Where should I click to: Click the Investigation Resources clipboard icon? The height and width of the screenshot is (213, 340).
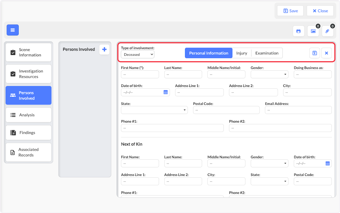[13, 74]
